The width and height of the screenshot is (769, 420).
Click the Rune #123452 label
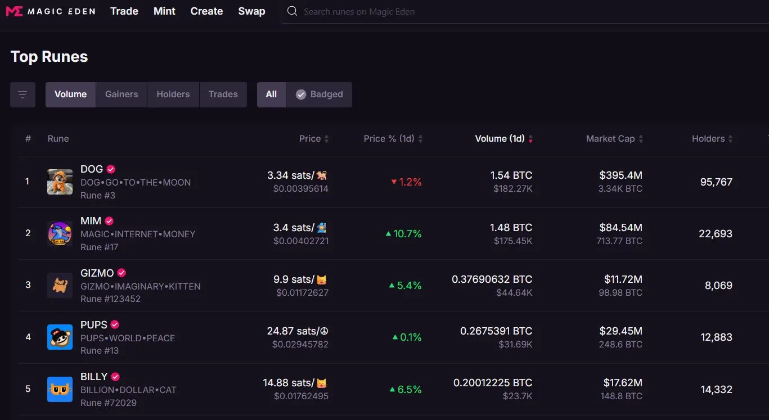point(110,299)
